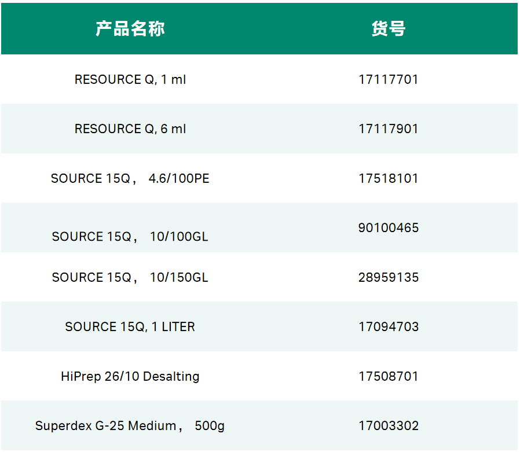Click the 货号 column header

click(x=387, y=28)
